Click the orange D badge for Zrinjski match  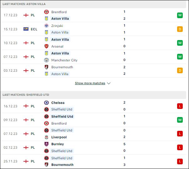(180, 29)
